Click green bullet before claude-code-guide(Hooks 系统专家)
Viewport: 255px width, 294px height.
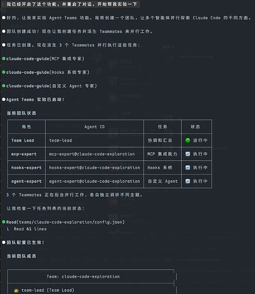pyautogui.click(x=4, y=72)
